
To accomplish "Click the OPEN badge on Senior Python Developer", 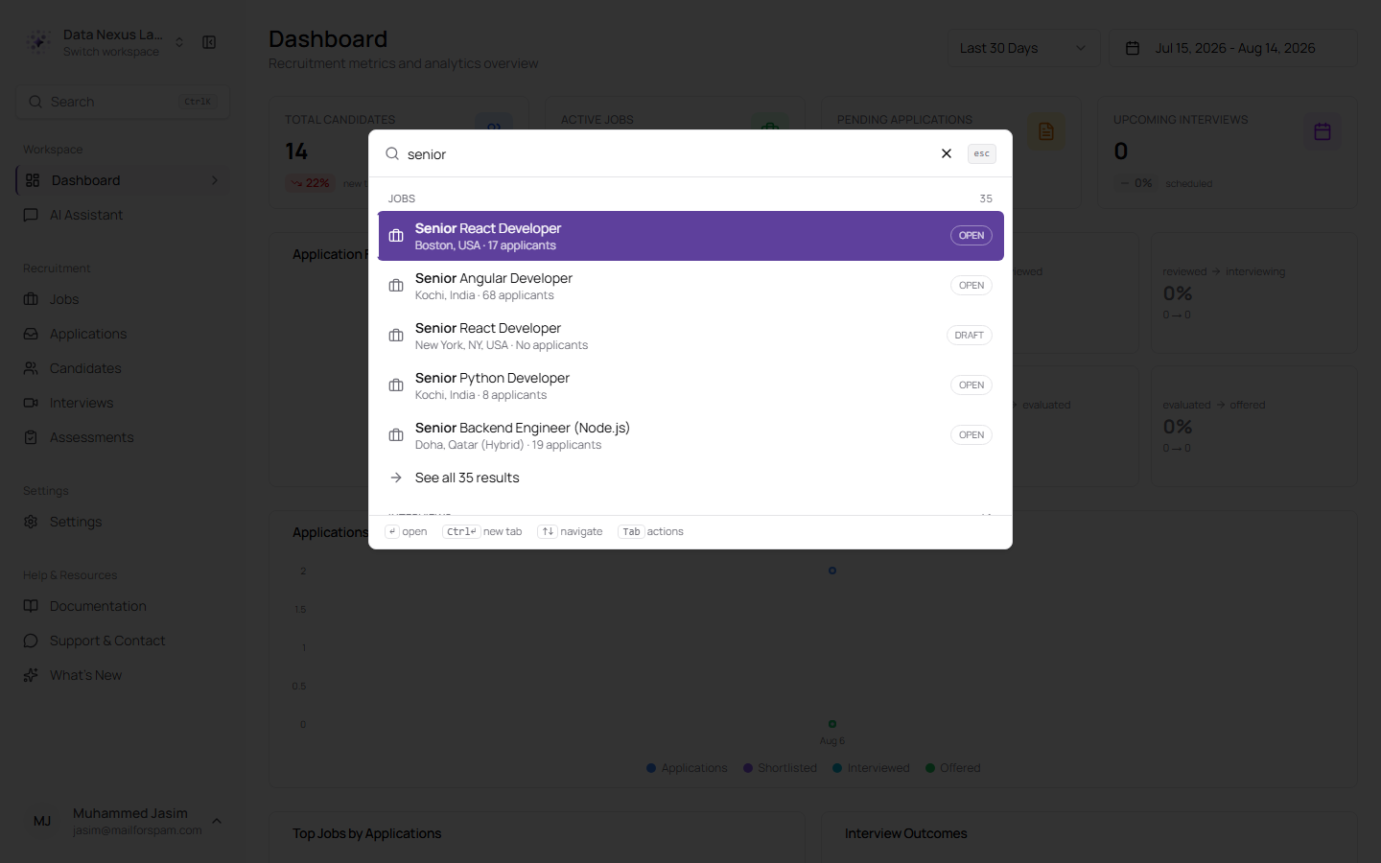I will point(971,385).
